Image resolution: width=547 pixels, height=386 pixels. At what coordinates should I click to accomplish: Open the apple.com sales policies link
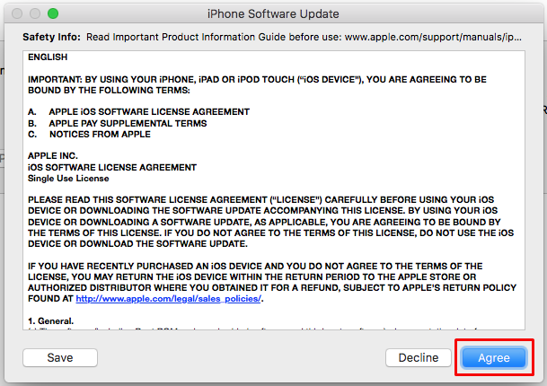pyautogui.click(x=168, y=299)
